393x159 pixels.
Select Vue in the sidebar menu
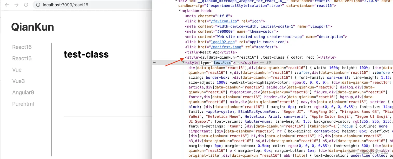tap(17, 70)
